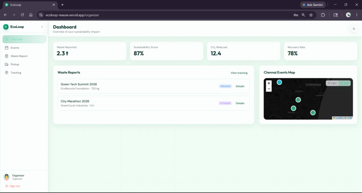The image size is (362, 193).
Task: Go back in the browser
Action: pyautogui.click(x=5, y=15)
